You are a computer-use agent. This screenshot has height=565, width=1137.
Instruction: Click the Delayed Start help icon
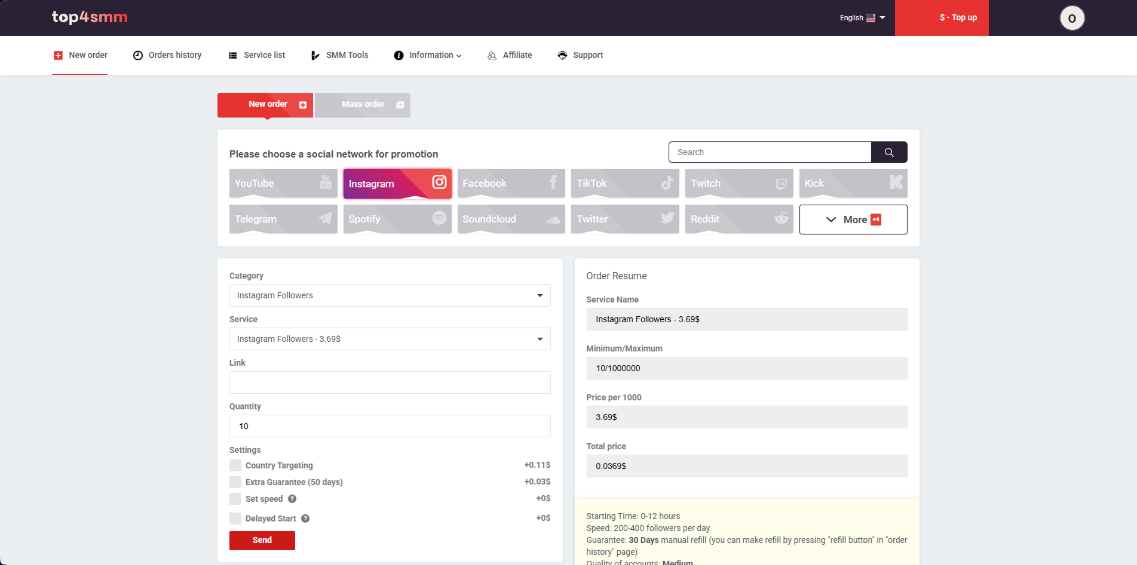[x=305, y=518]
